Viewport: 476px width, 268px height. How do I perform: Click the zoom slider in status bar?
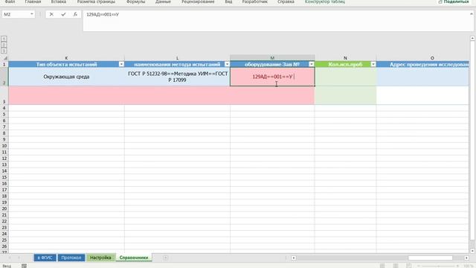click(439, 266)
